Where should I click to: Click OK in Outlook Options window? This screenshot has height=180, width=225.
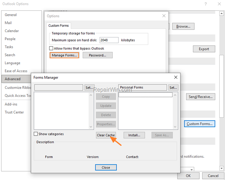pyautogui.click(x=188, y=176)
